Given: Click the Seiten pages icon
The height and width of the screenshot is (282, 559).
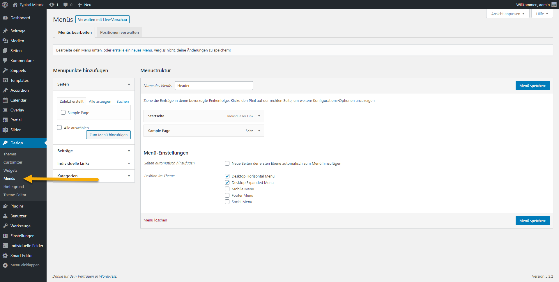Looking at the screenshot, I should tap(5, 51).
